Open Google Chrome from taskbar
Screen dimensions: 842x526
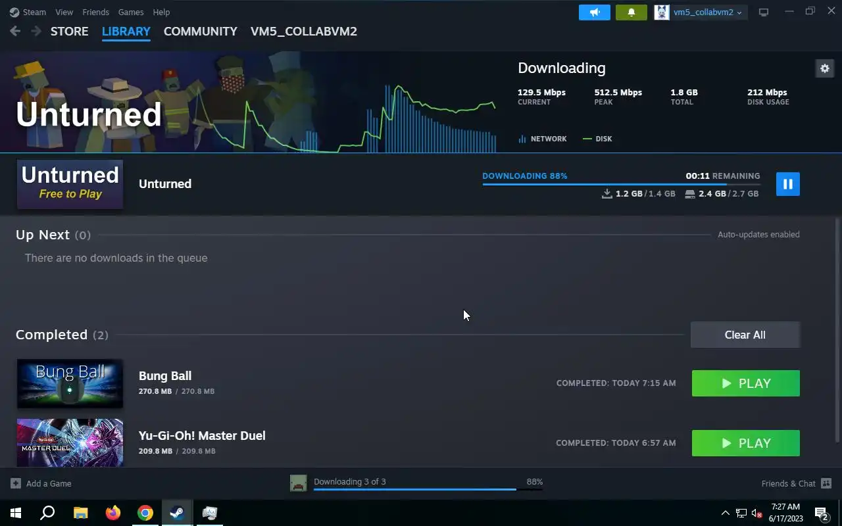145,513
